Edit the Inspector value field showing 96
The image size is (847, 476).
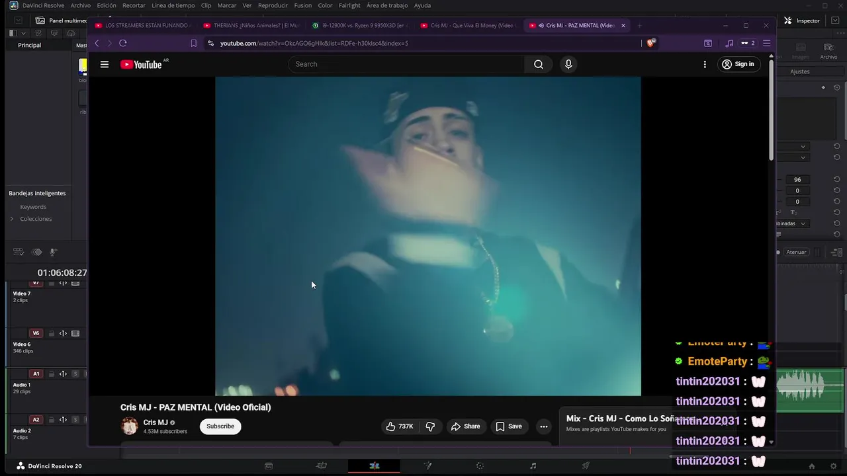pyautogui.click(x=797, y=180)
